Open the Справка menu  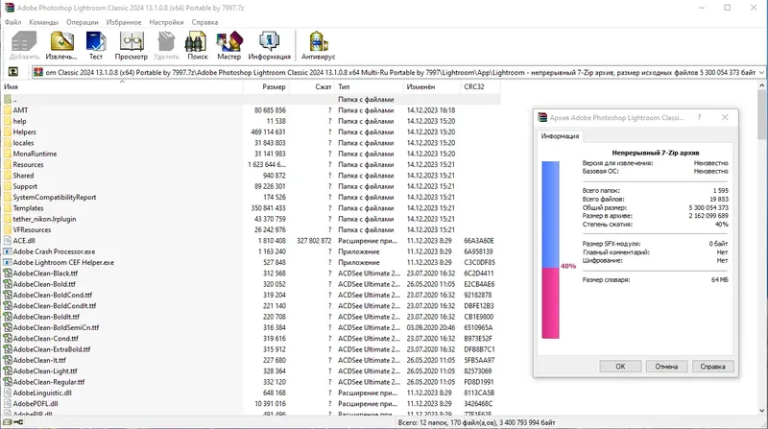[204, 22]
